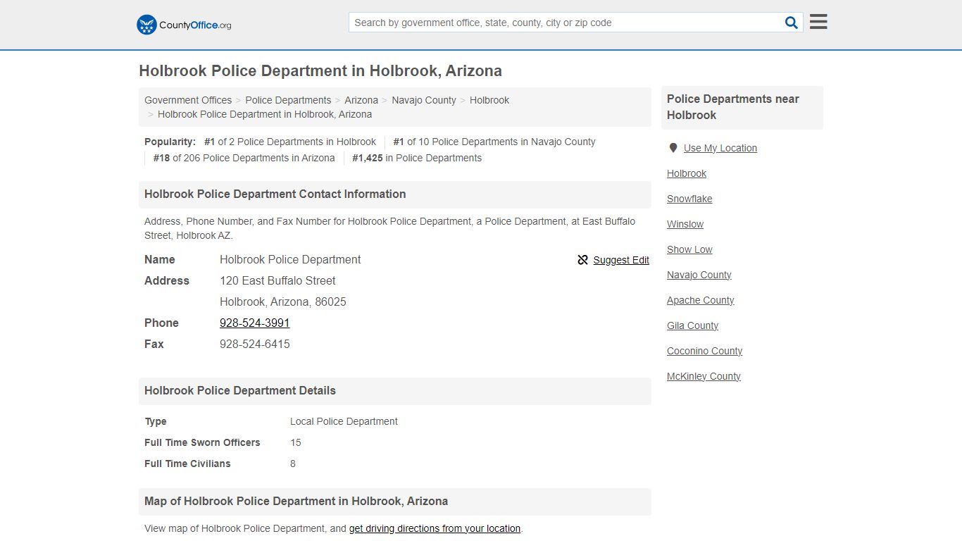Select Local Police Department type value

click(344, 421)
